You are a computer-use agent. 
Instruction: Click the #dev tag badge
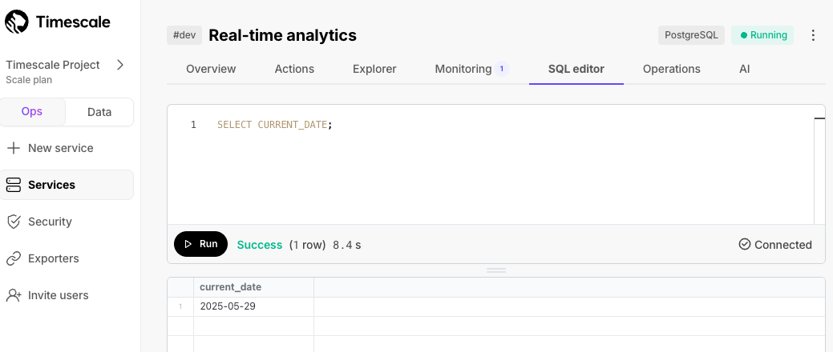coord(184,35)
